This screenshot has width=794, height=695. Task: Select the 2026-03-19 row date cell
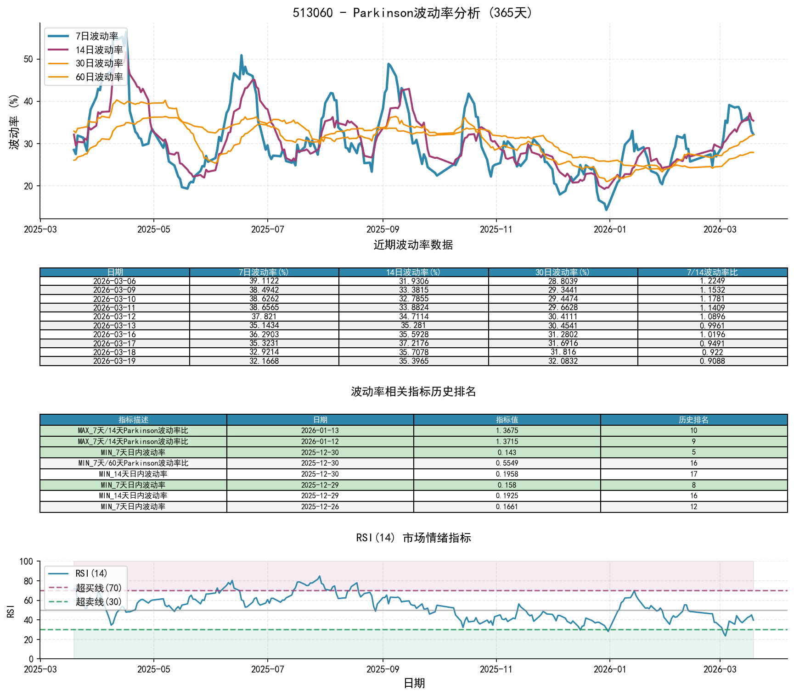pos(115,361)
